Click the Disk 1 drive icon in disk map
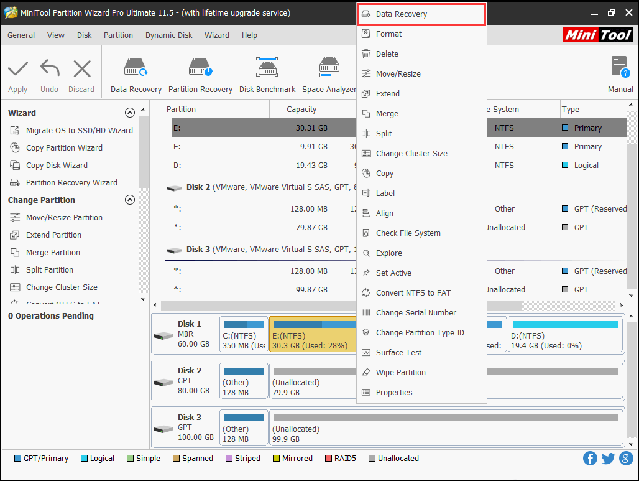639x481 pixels. (x=163, y=336)
